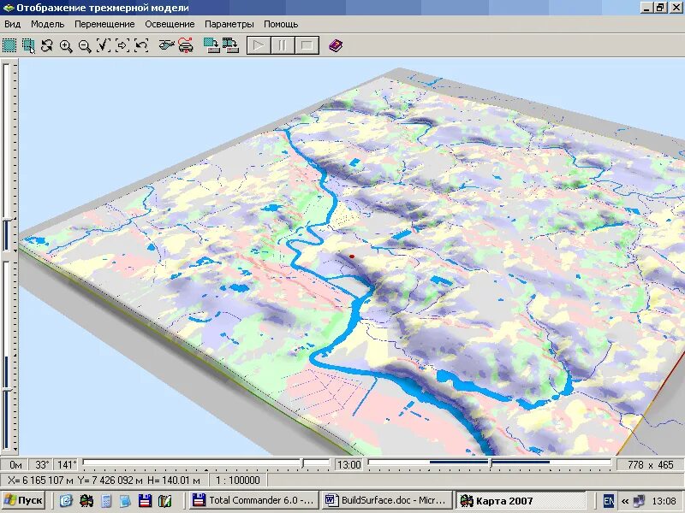The height and width of the screenshot is (513, 685).
Task: Click the save video filmstrip icon
Action: tap(230, 45)
